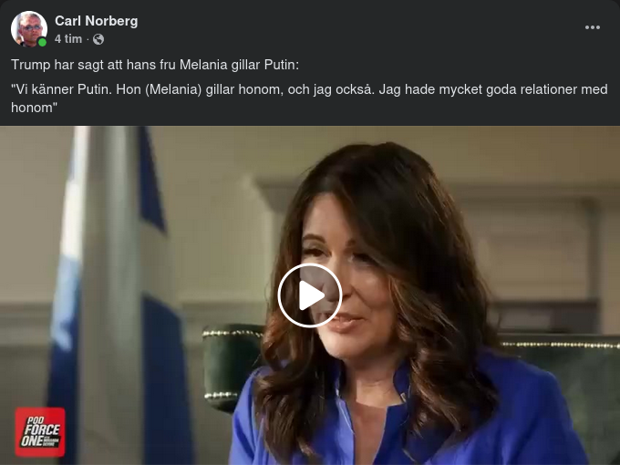Viewport: 620px width, 465px height.
Task: Click the green online status dot
Action: point(42,42)
